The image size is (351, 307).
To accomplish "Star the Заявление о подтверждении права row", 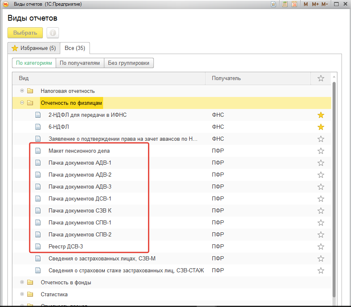I will [321, 139].
